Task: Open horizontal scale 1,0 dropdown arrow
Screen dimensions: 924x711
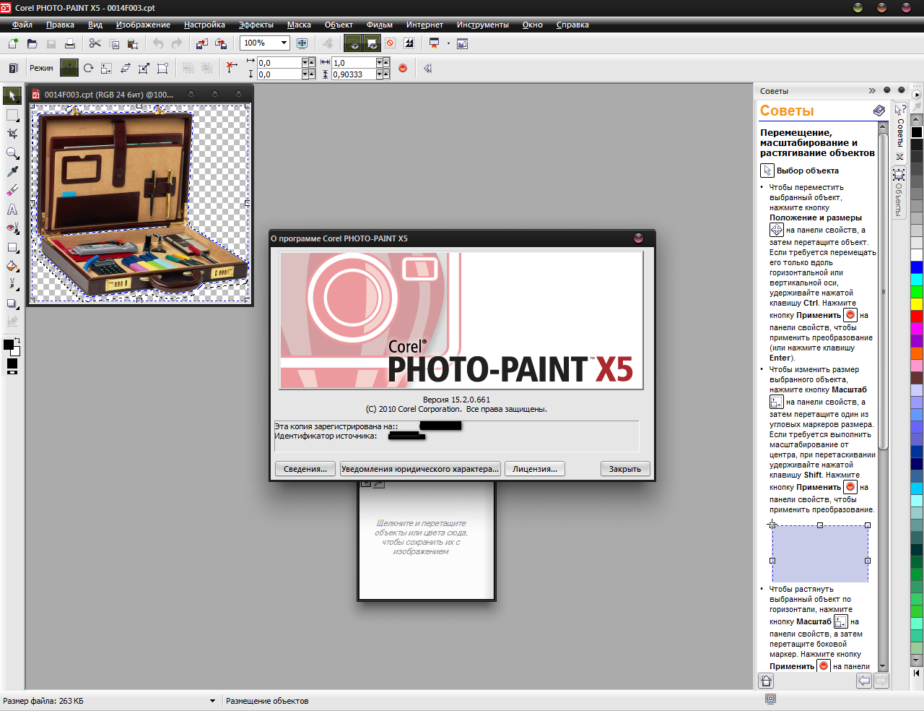Action: 380,63
